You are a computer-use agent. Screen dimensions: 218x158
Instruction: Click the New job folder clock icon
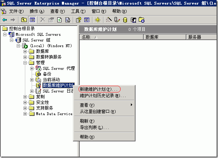click(142, 20)
